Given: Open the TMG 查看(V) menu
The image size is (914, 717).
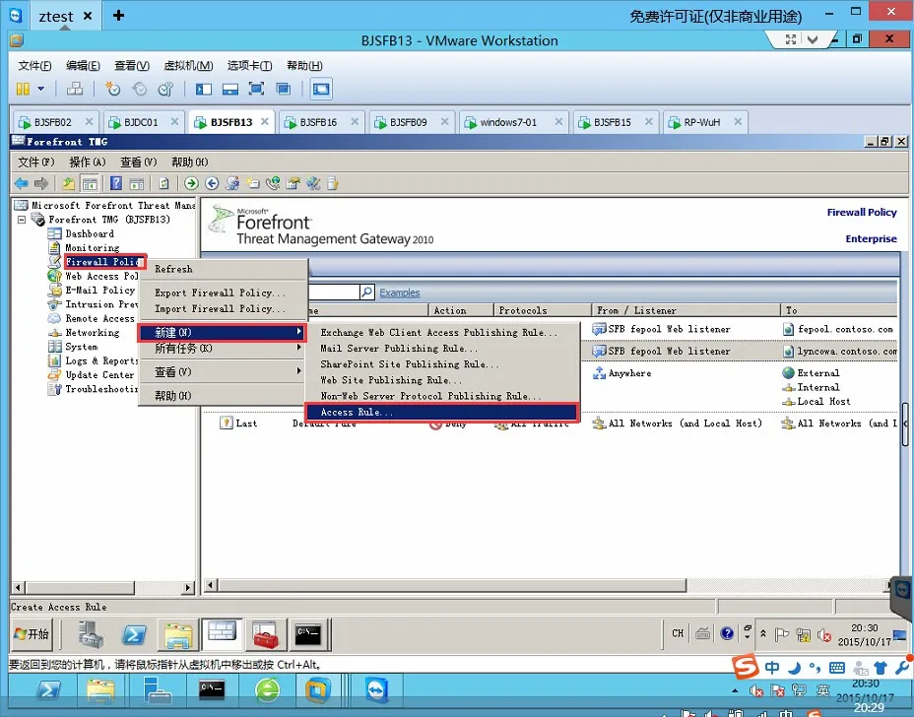Looking at the screenshot, I should pos(139,162).
